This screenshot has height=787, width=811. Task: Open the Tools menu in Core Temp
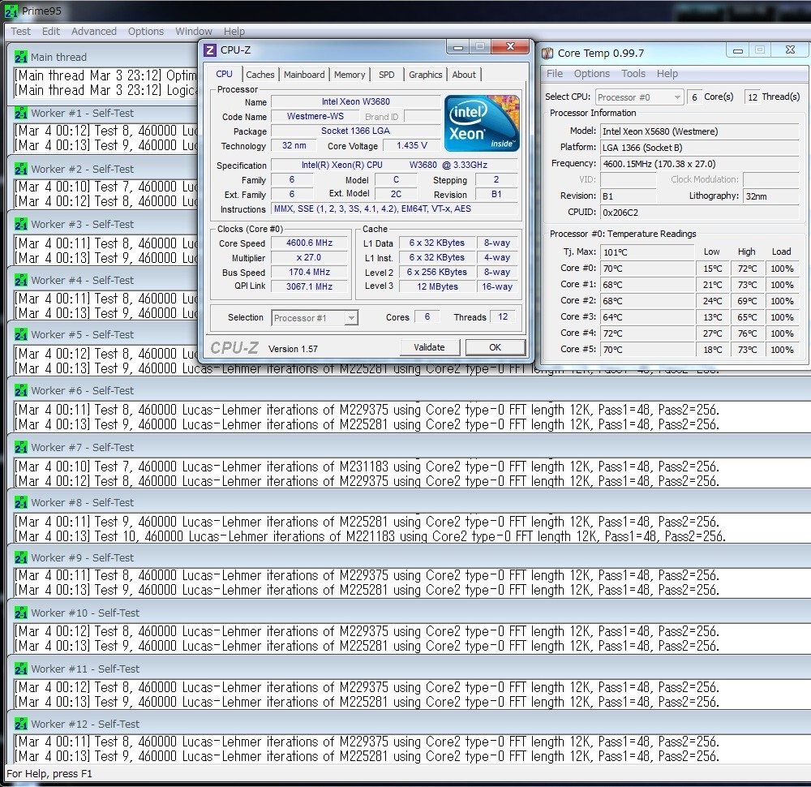pos(633,74)
